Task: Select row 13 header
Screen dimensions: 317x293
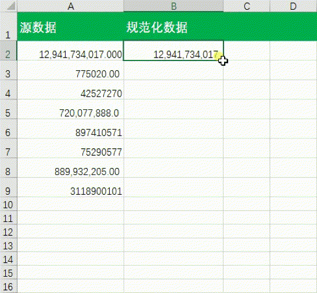Action: pyautogui.click(x=9, y=245)
